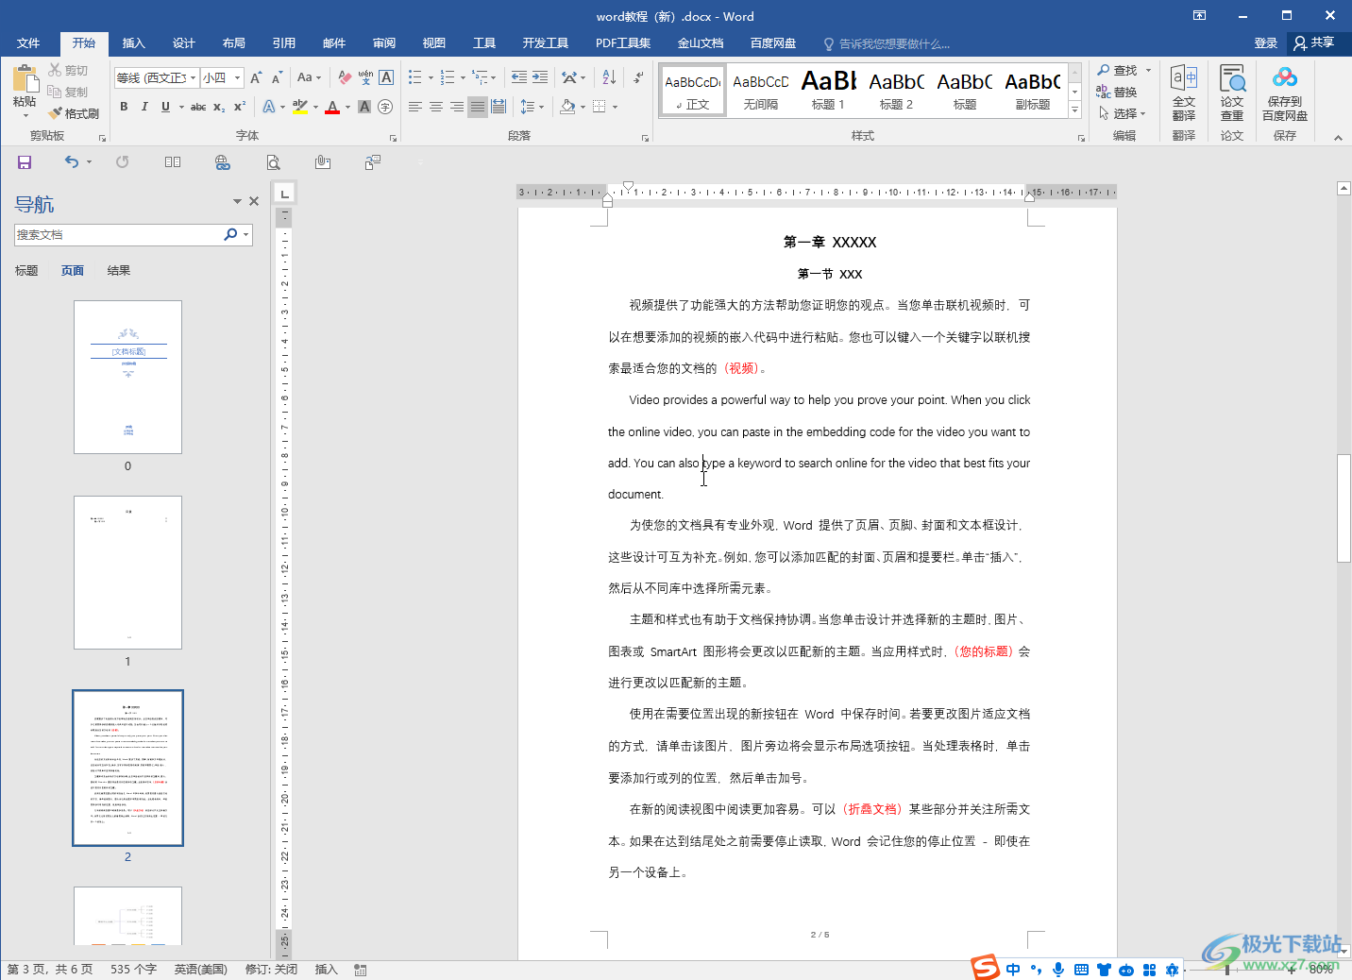Open the phonetic guide (wén) tool

coord(365,77)
